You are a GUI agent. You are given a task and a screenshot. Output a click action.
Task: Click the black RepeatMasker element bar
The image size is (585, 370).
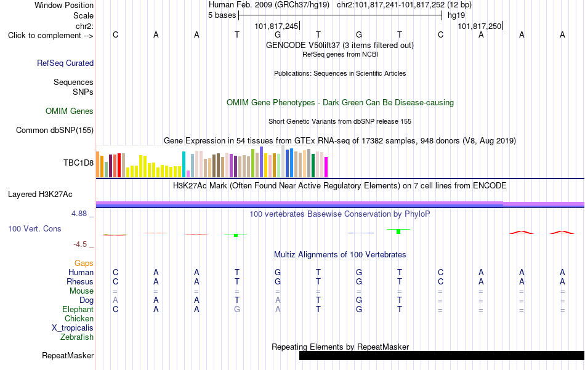(x=442, y=355)
